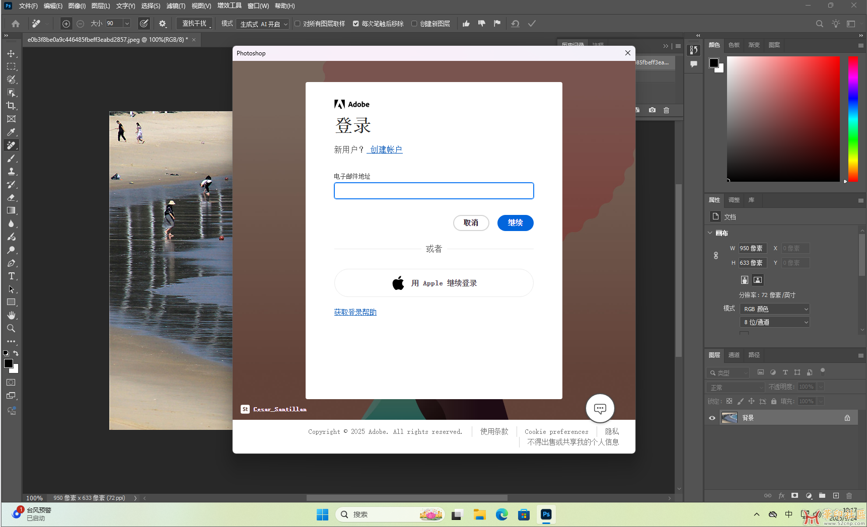
Task: Collapse the 画布 section
Action: [710, 233]
